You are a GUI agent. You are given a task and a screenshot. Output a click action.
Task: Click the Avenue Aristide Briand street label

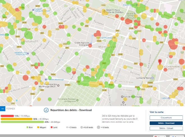[x=140, y=61]
